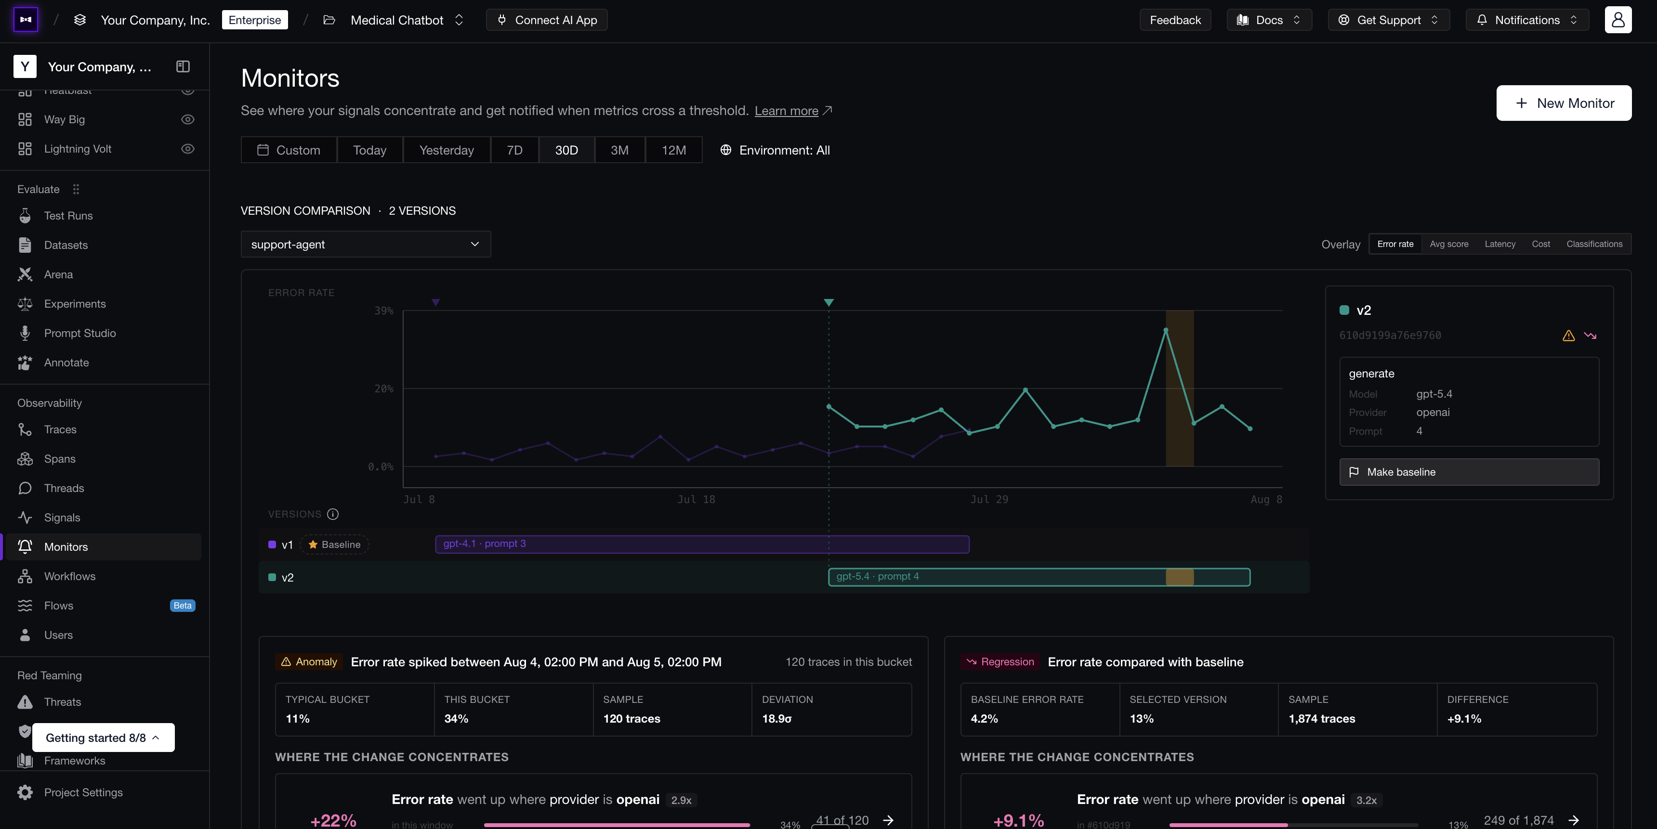Select the 7D time range tab
The image size is (1657, 829).
pos(514,150)
